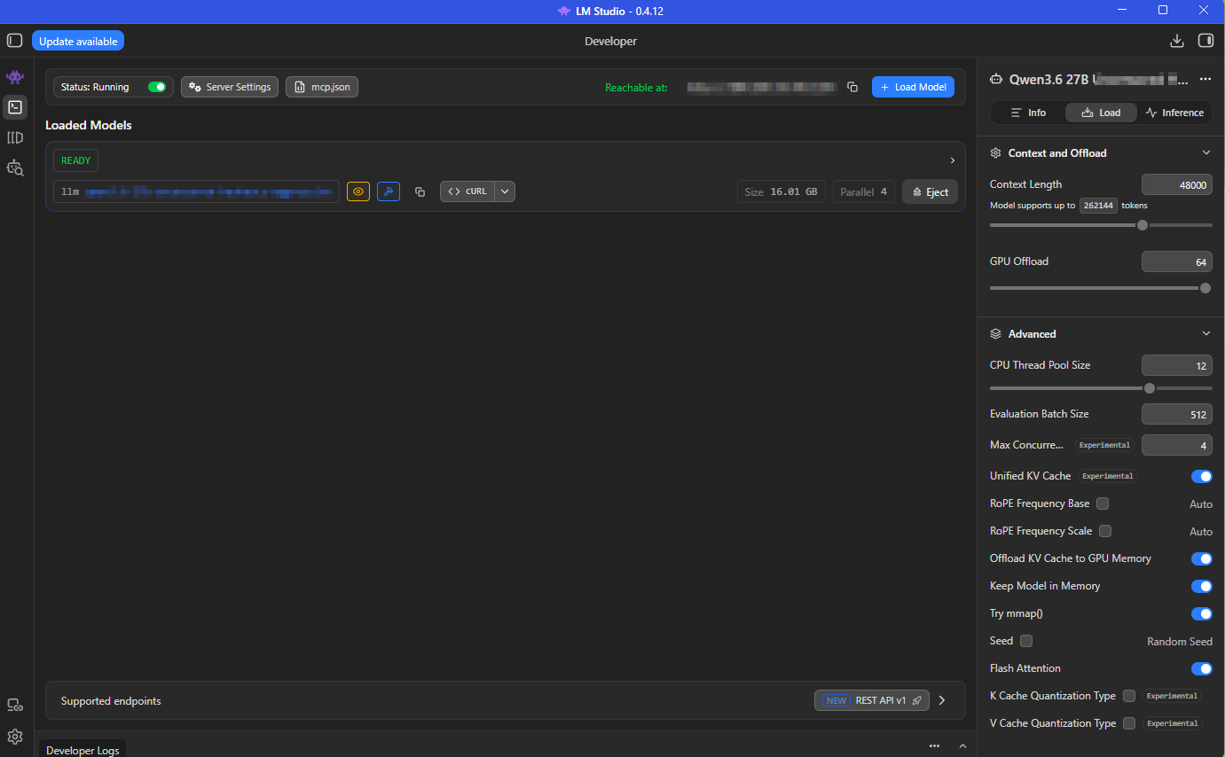Focus the CPU Thread Pool Size field
Screen dimensions: 1225x757
[1176, 365]
